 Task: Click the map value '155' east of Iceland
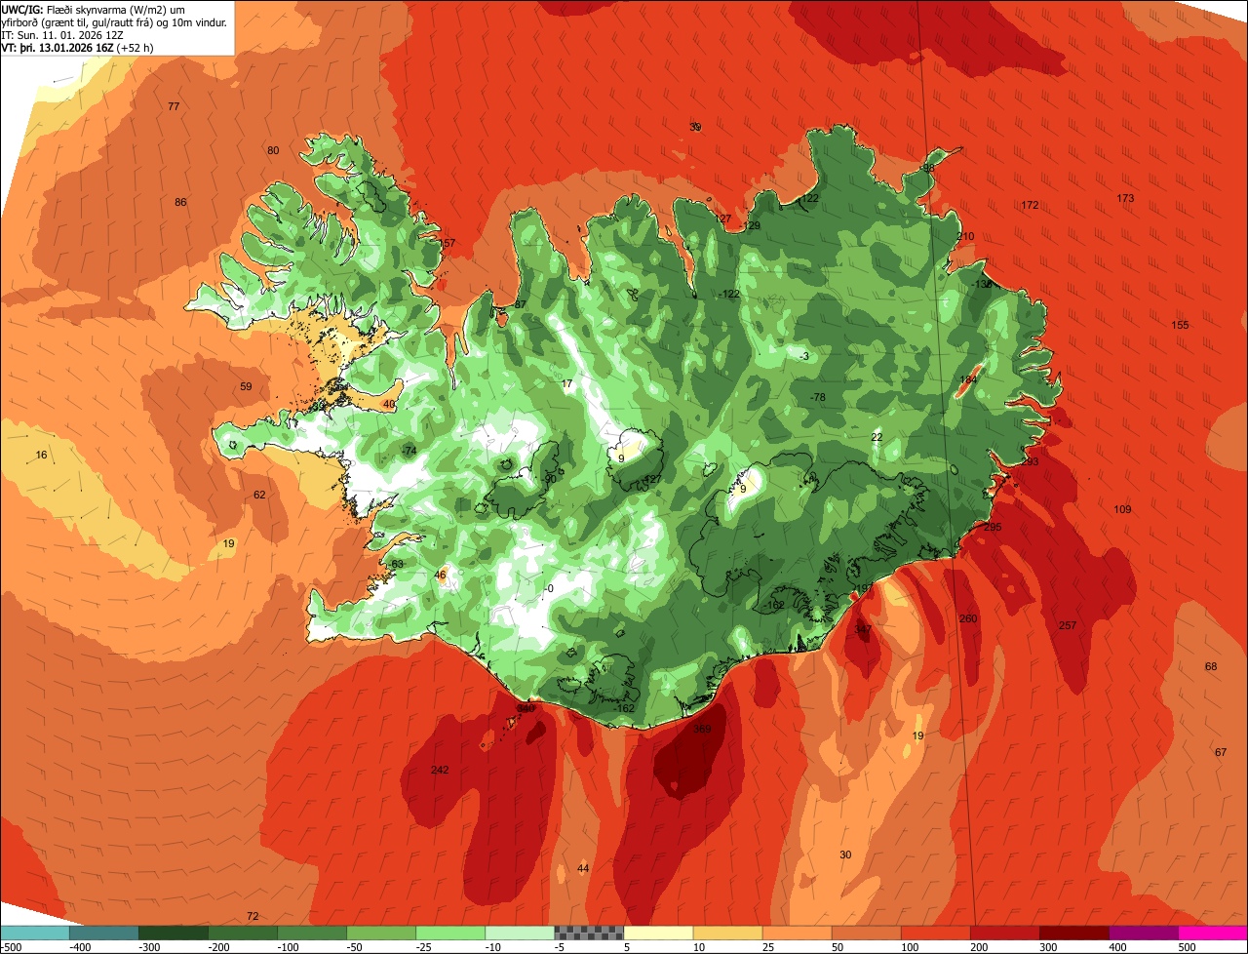1181,325
